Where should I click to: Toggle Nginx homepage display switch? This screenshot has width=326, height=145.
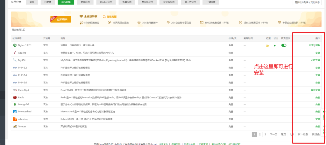[x=284, y=45]
